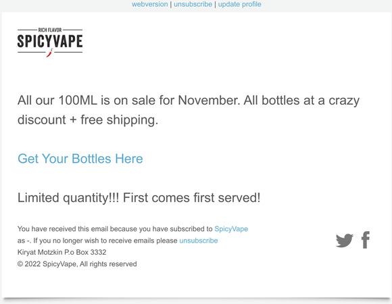Screen dimensions: 392x304
Task: Click the footer unsubscribe link
Action: click(199, 240)
